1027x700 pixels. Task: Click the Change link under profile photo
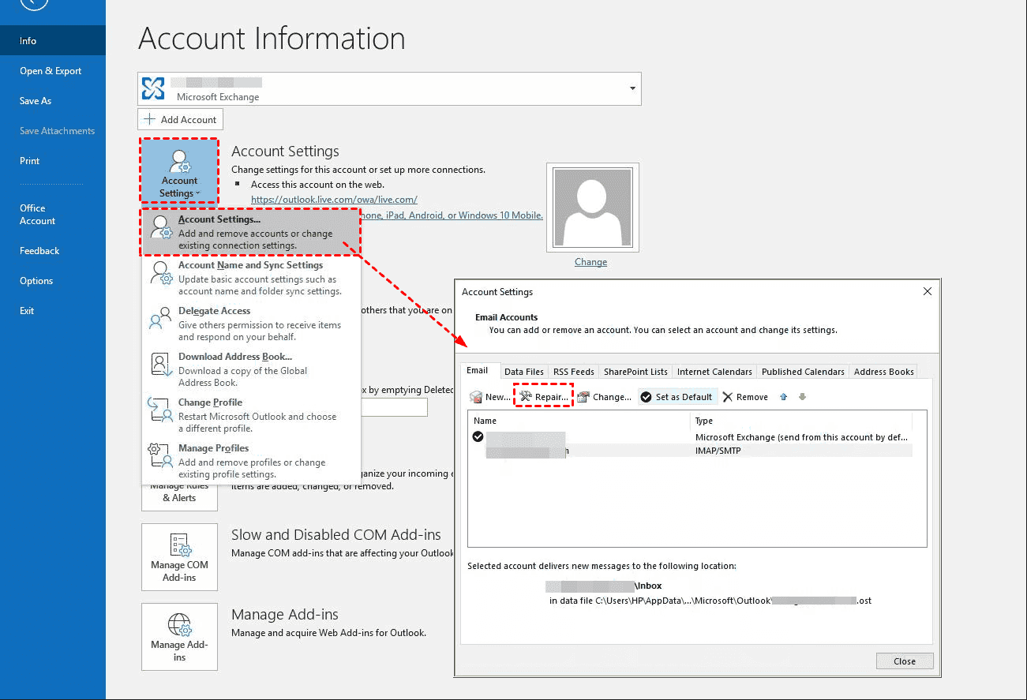point(590,262)
